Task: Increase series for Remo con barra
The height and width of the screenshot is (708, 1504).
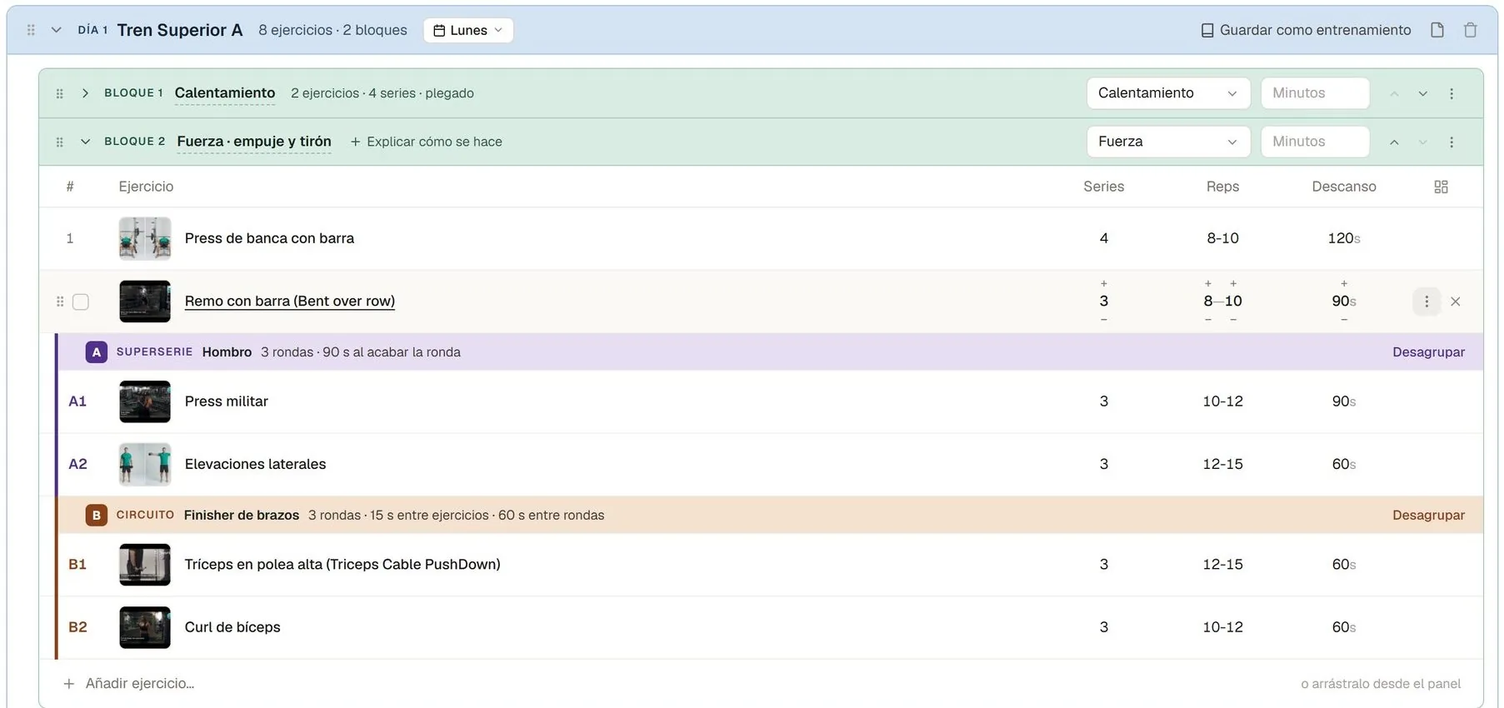Action: click(1104, 284)
